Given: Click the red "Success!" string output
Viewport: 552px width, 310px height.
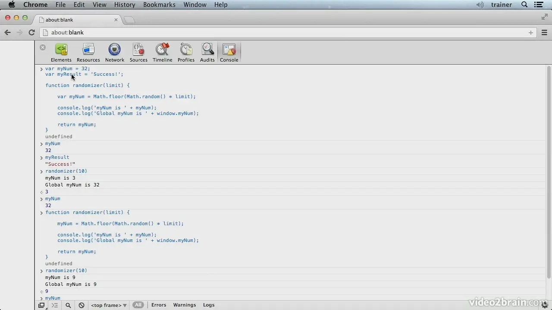Looking at the screenshot, I should 60,164.
